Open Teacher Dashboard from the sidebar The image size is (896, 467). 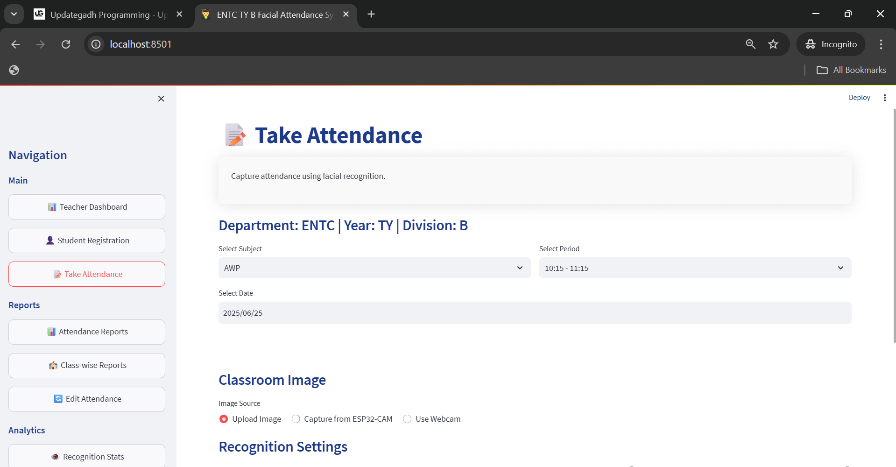(x=87, y=207)
